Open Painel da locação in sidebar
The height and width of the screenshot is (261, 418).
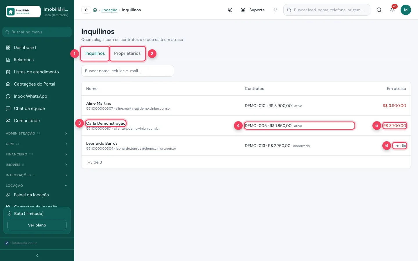pyautogui.click(x=37, y=195)
